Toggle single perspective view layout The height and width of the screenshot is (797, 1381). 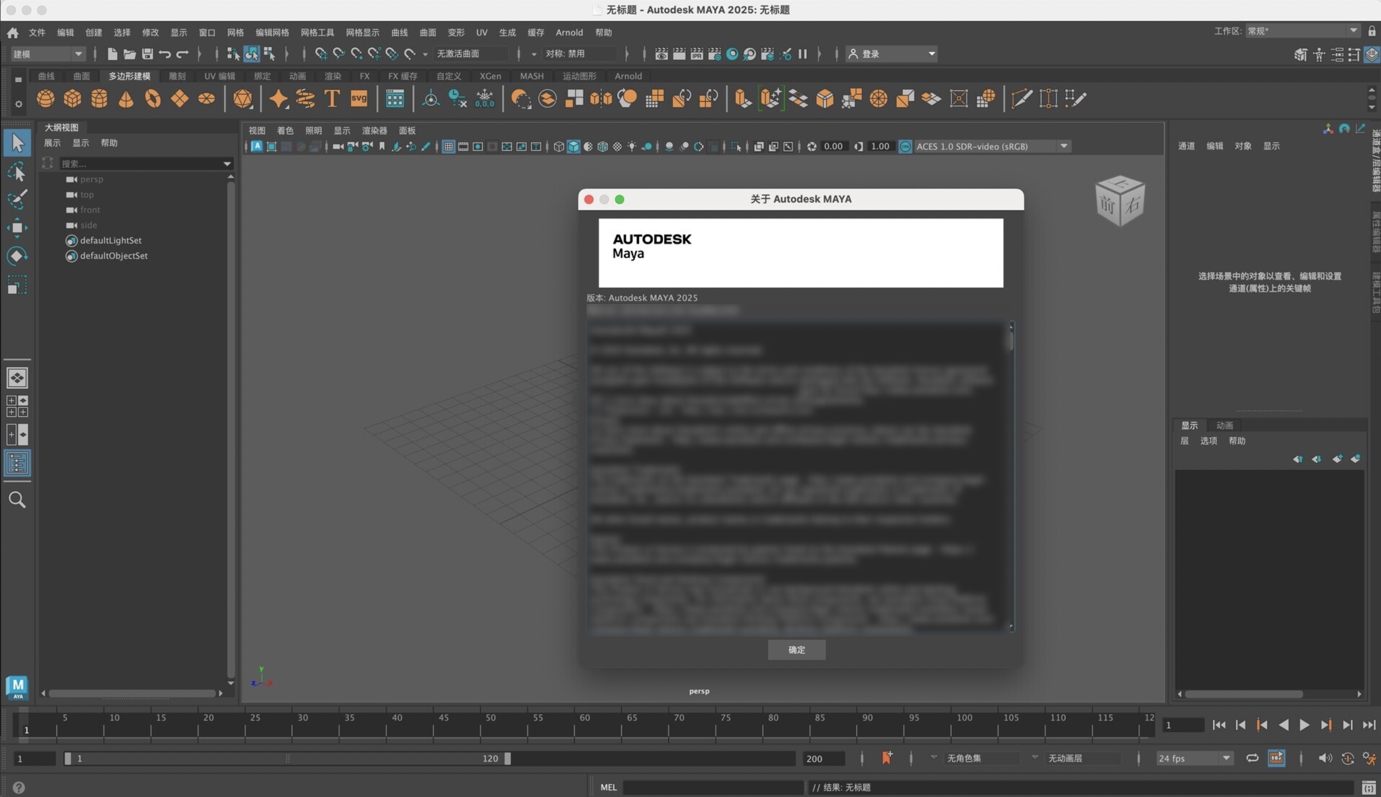pyautogui.click(x=17, y=378)
